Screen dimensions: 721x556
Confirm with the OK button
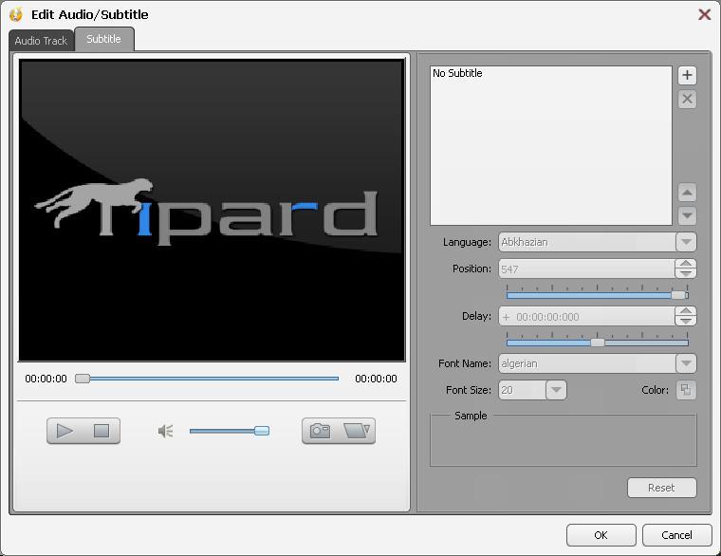[601, 535]
